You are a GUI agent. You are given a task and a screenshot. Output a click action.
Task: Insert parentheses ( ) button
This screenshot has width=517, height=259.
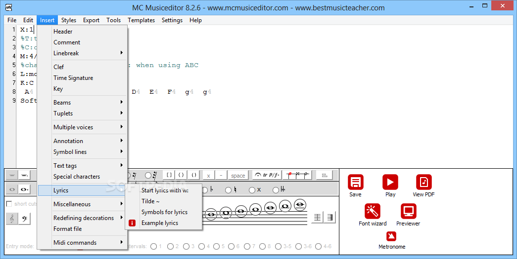pos(194,175)
